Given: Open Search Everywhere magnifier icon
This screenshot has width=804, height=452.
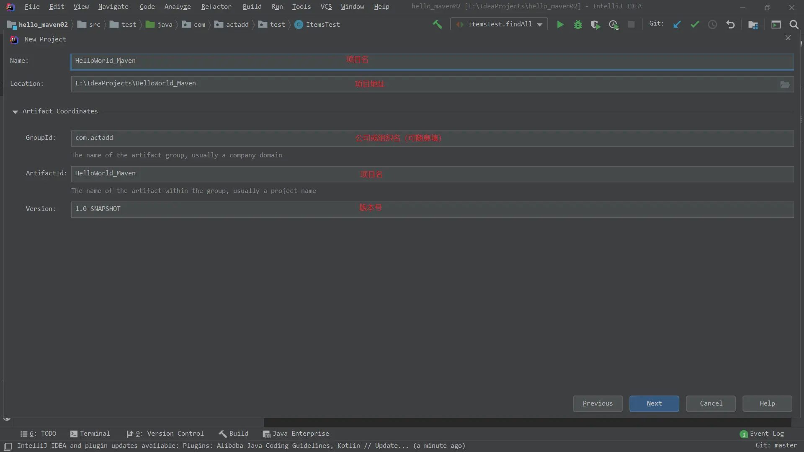Looking at the screenshot, I should click(794, 25).
